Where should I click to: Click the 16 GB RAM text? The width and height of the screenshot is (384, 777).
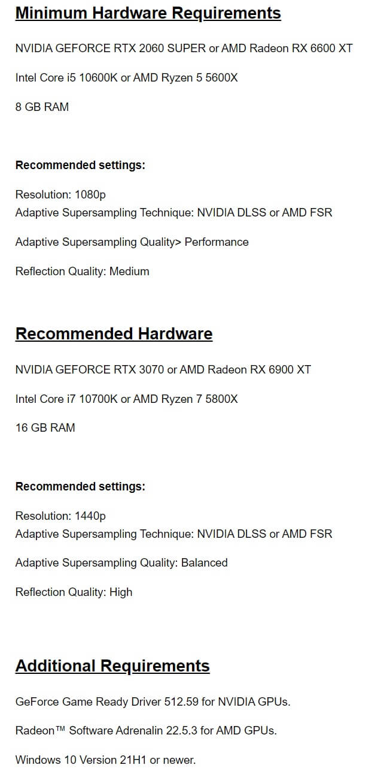(45, 428)
